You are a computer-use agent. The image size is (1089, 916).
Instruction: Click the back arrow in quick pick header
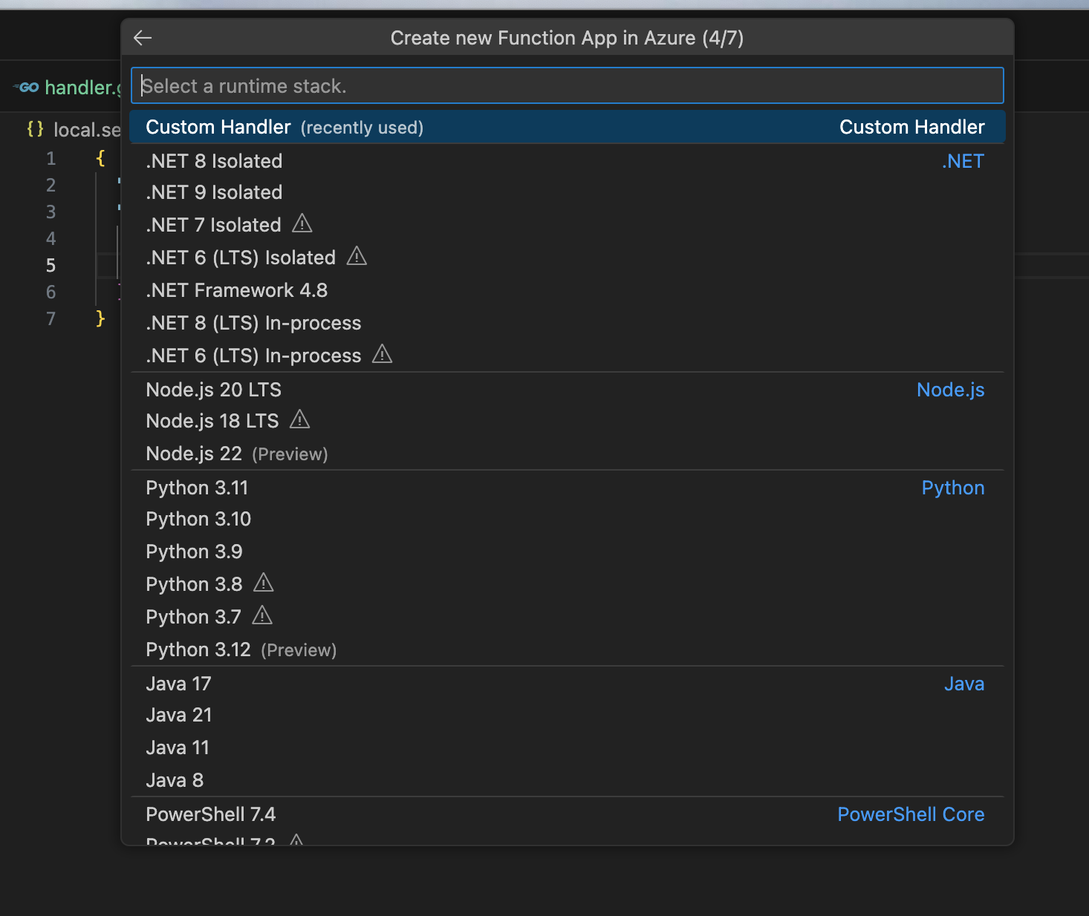pyautogui.click(x=143, y=38)
